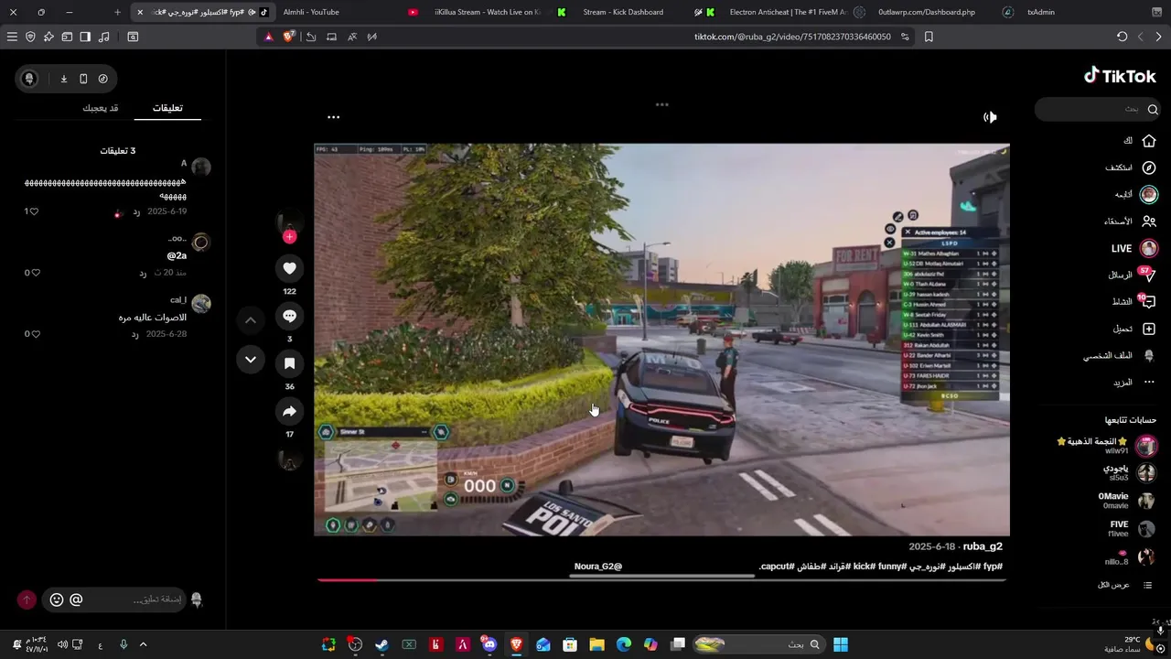This screenshot has width=1171, height=659.
Task: Click the compass icon in floating toolbar
Action: [102, 79]
